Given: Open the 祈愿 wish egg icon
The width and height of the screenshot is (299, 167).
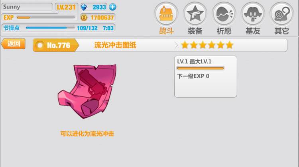Looking at the screenshot, I should tap(224, 13).
